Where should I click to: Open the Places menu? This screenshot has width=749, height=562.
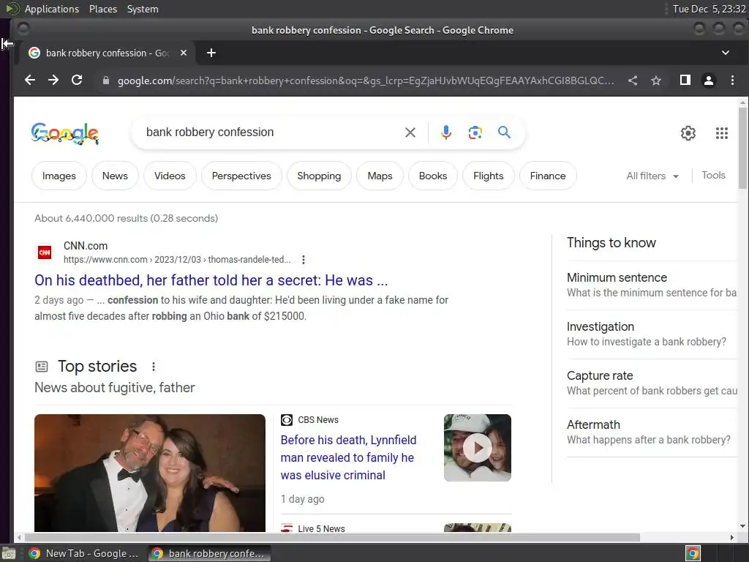click(x=102, y=9)
